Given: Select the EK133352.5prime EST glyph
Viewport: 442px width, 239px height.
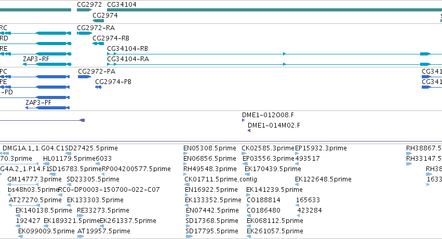Looking at the screenshot, I should click(186, 205).
